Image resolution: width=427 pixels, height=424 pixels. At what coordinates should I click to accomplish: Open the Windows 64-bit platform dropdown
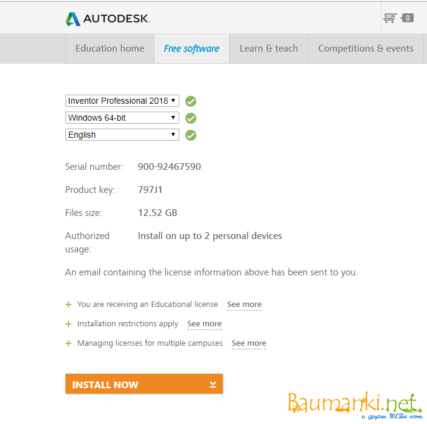click(x=122, y=118)
